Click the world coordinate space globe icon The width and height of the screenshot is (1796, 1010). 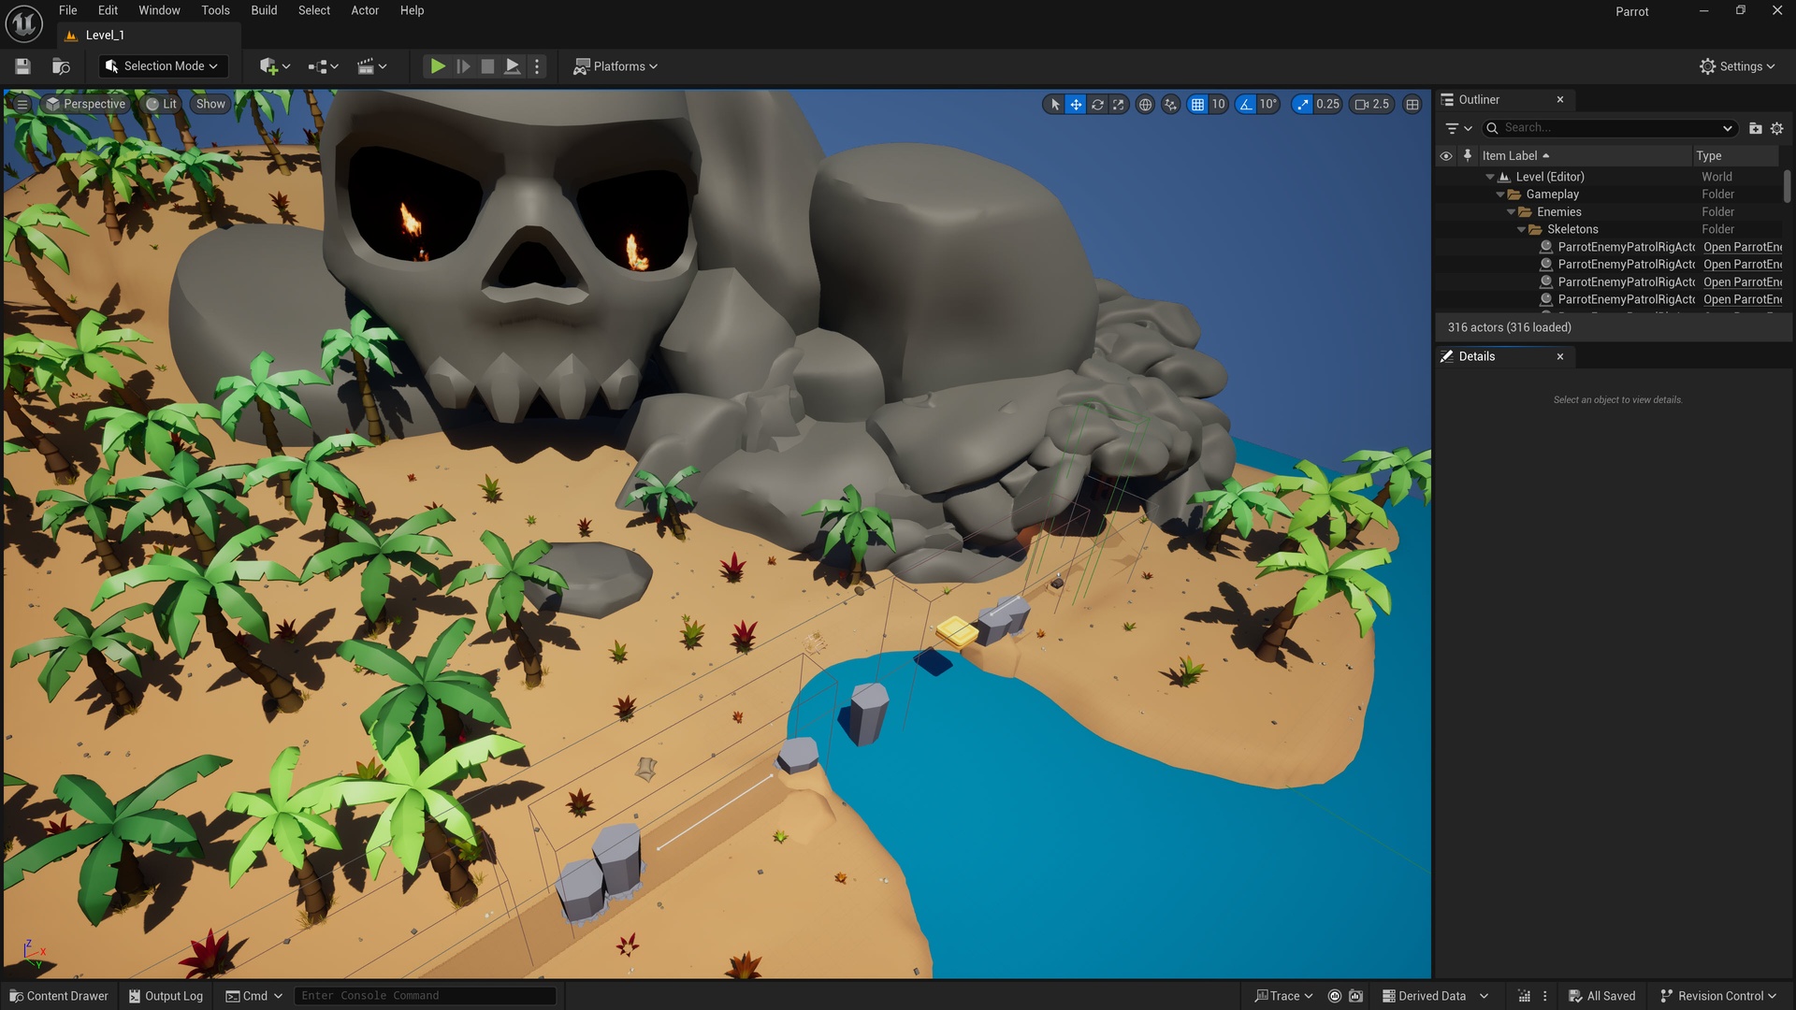1145,105
